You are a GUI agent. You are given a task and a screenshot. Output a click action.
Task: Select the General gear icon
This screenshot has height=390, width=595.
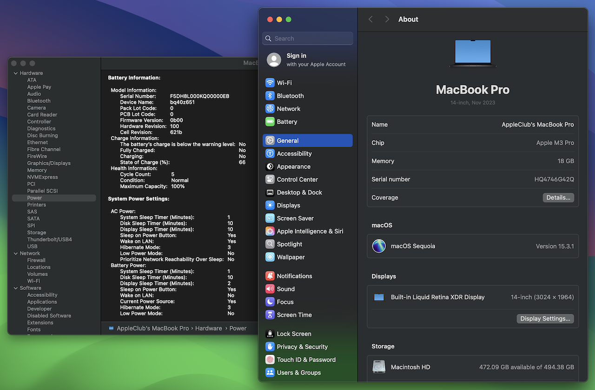(x=270, y=141)
